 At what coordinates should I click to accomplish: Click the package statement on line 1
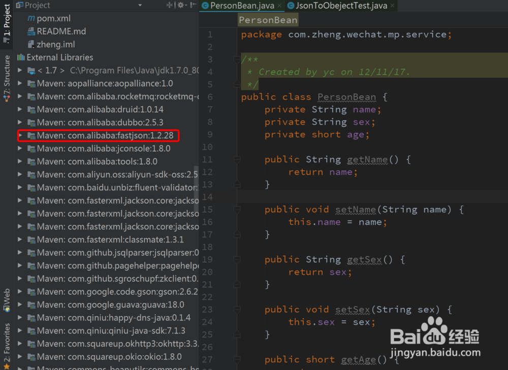click(345, 35)
